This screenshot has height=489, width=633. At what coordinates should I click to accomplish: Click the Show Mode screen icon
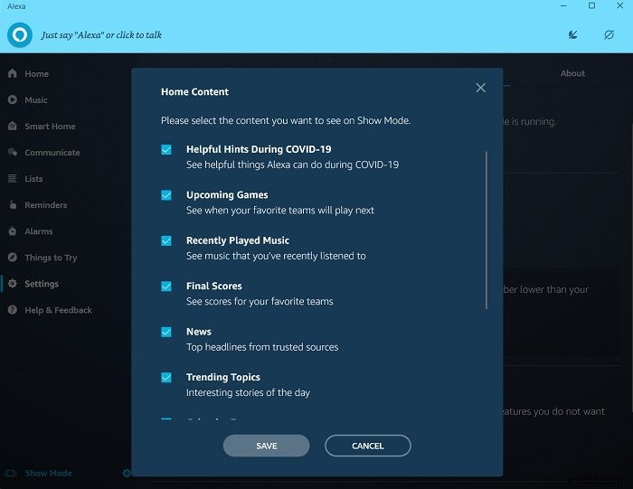point(11,473)
